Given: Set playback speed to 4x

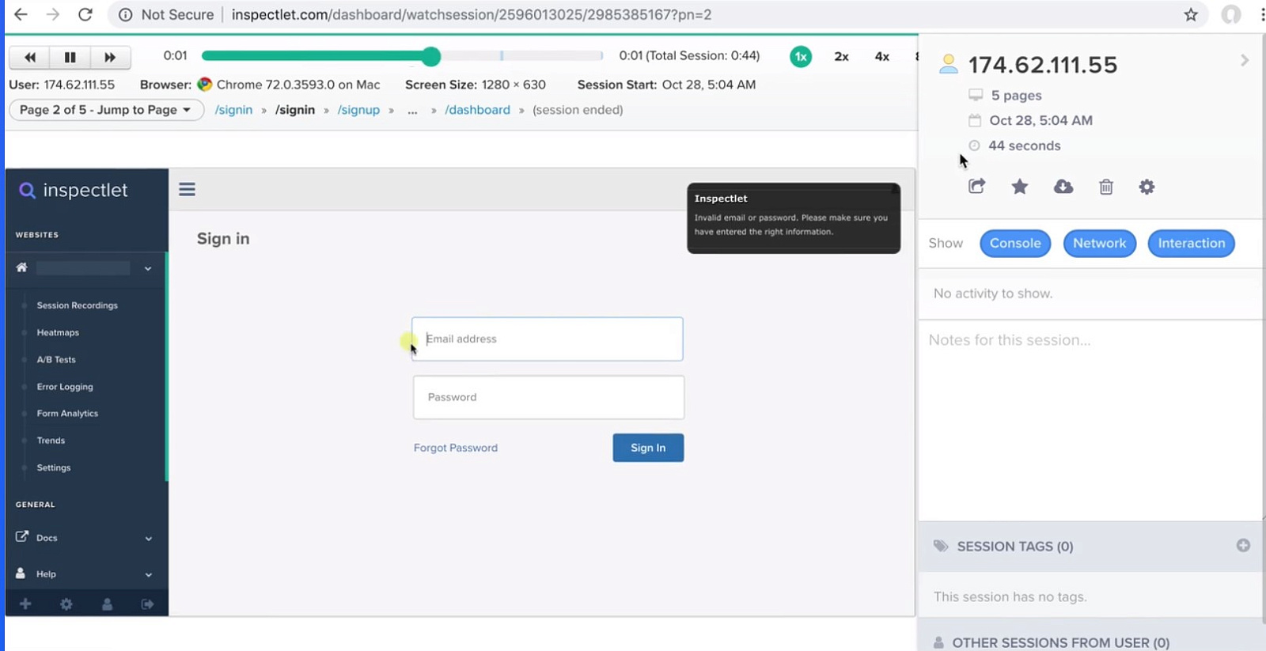Looking at the screenshot, I should [x=881, y=56].
